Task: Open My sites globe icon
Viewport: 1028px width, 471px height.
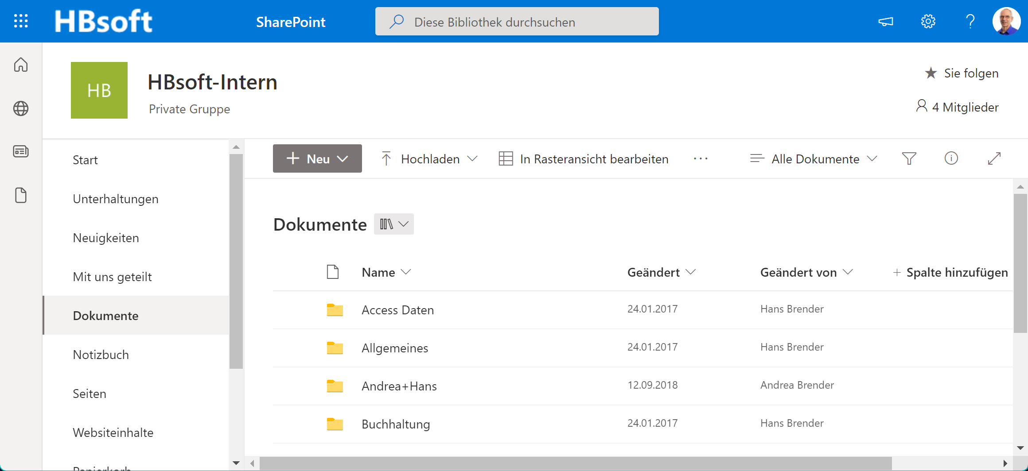Action: 21,108
